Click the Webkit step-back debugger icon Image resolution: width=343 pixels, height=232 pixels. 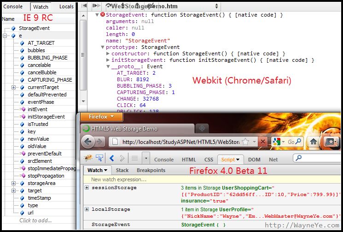[84, 6]
